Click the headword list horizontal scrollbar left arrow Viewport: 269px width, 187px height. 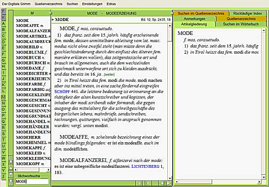tap(16, 170)
